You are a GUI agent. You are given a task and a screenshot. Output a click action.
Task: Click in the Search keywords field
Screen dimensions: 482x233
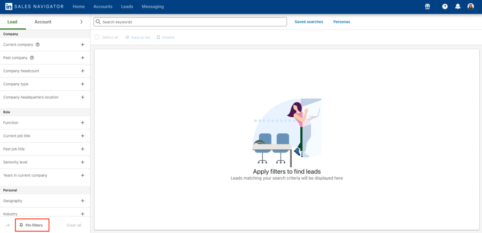[x=193, y=22]
